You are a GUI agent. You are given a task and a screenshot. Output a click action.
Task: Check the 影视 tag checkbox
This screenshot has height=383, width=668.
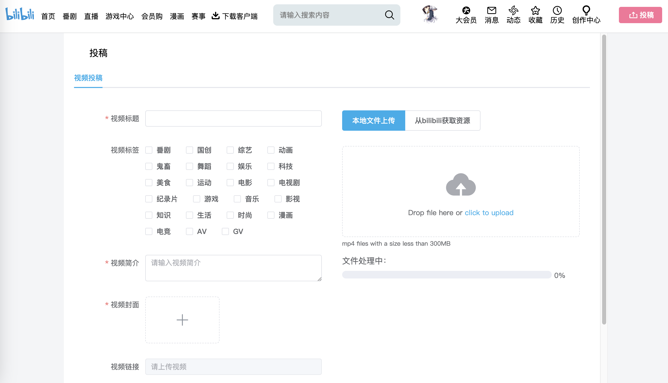(278, 199)
